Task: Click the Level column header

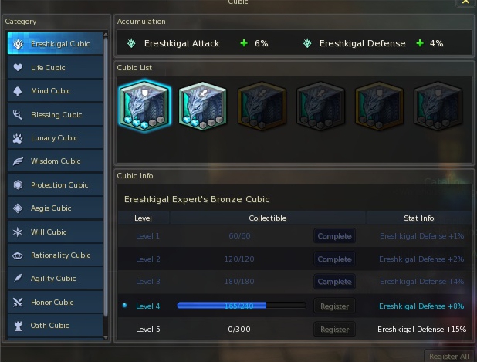Action: (144, 218)
